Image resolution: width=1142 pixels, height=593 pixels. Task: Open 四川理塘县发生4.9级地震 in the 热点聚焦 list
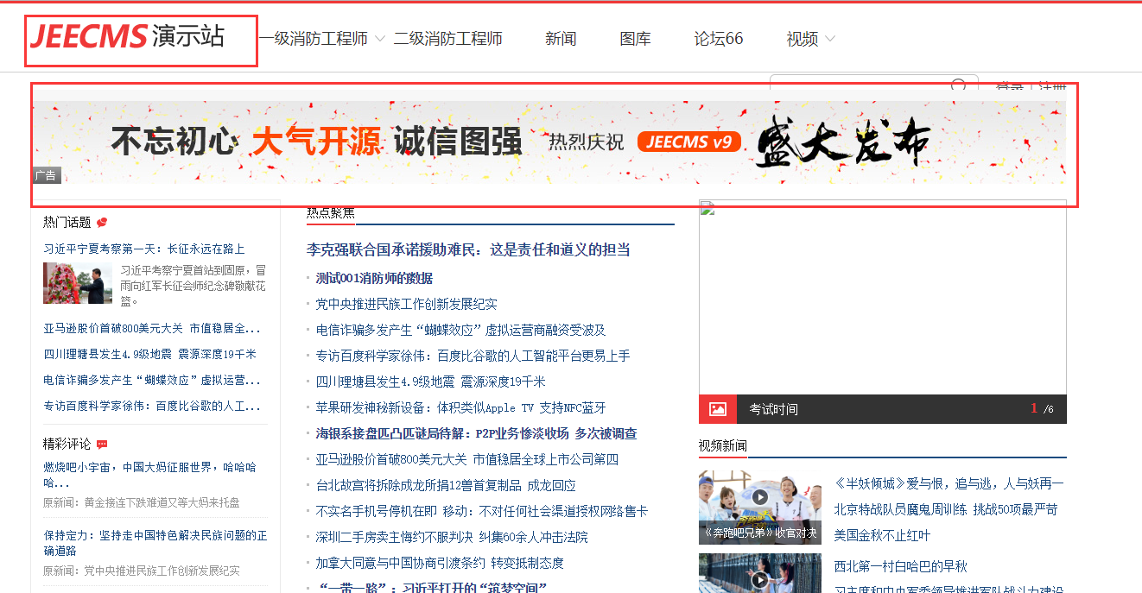[x=431, y=382]
